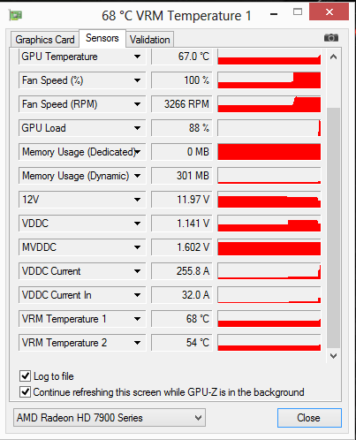Image resolution: width=356 pixels, height=440 pixels.
Task: Close window with the red X button
Action: 329,11
